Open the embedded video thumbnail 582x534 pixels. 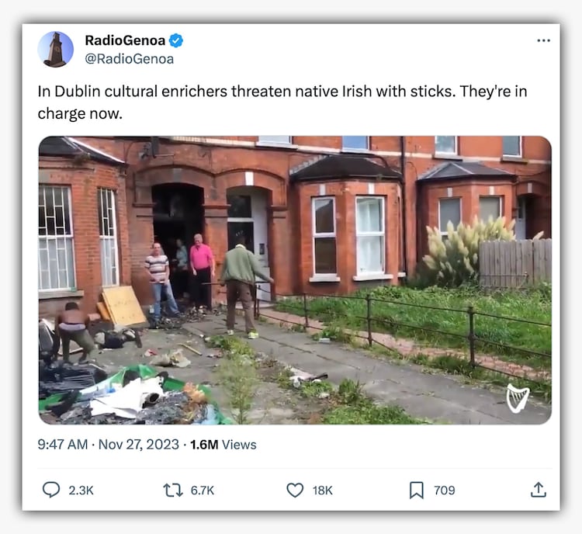pyautogui.click(x=295, y=280)
